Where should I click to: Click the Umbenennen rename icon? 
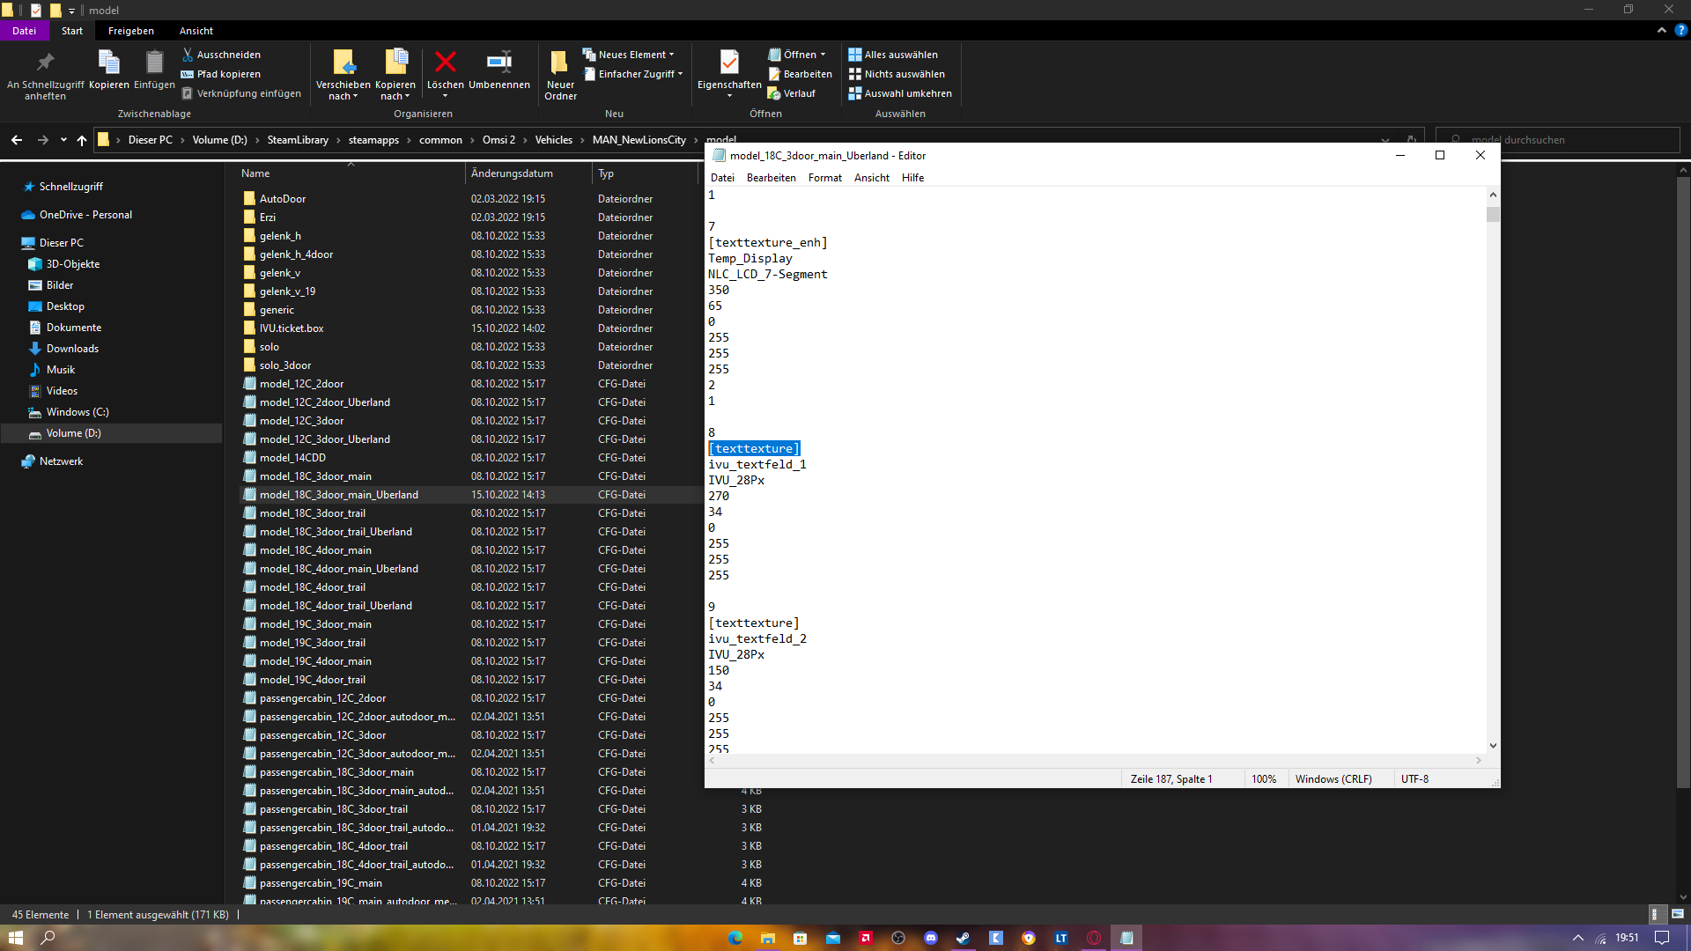tap(498, 63)
